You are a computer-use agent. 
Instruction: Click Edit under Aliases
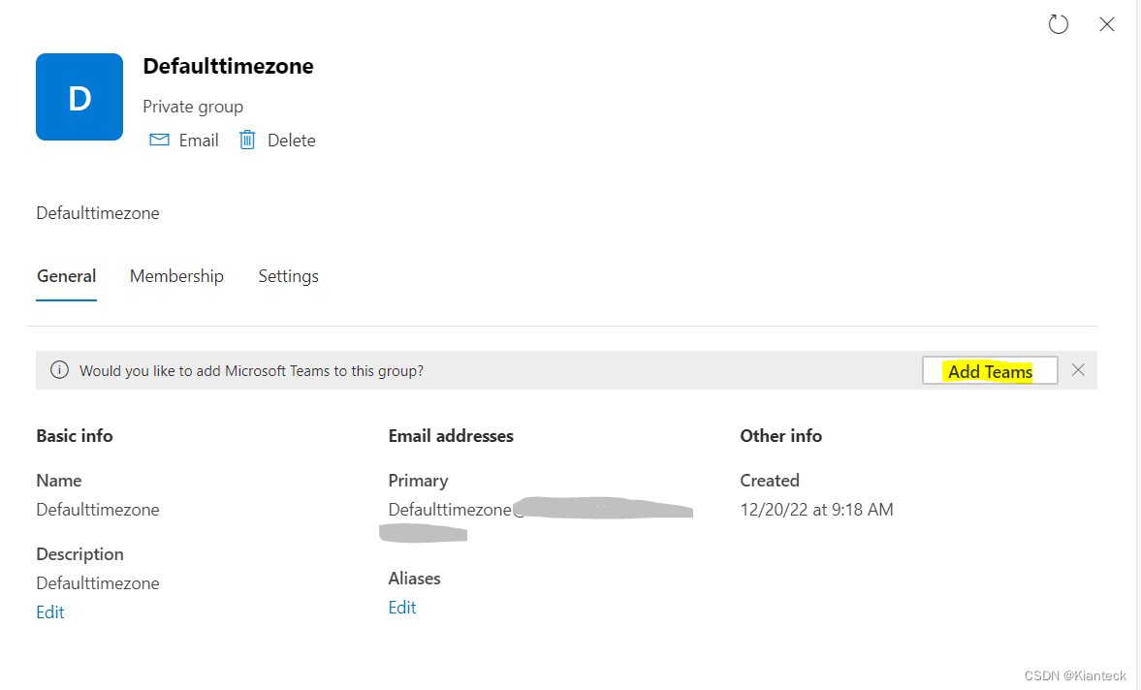click(402, 607)
